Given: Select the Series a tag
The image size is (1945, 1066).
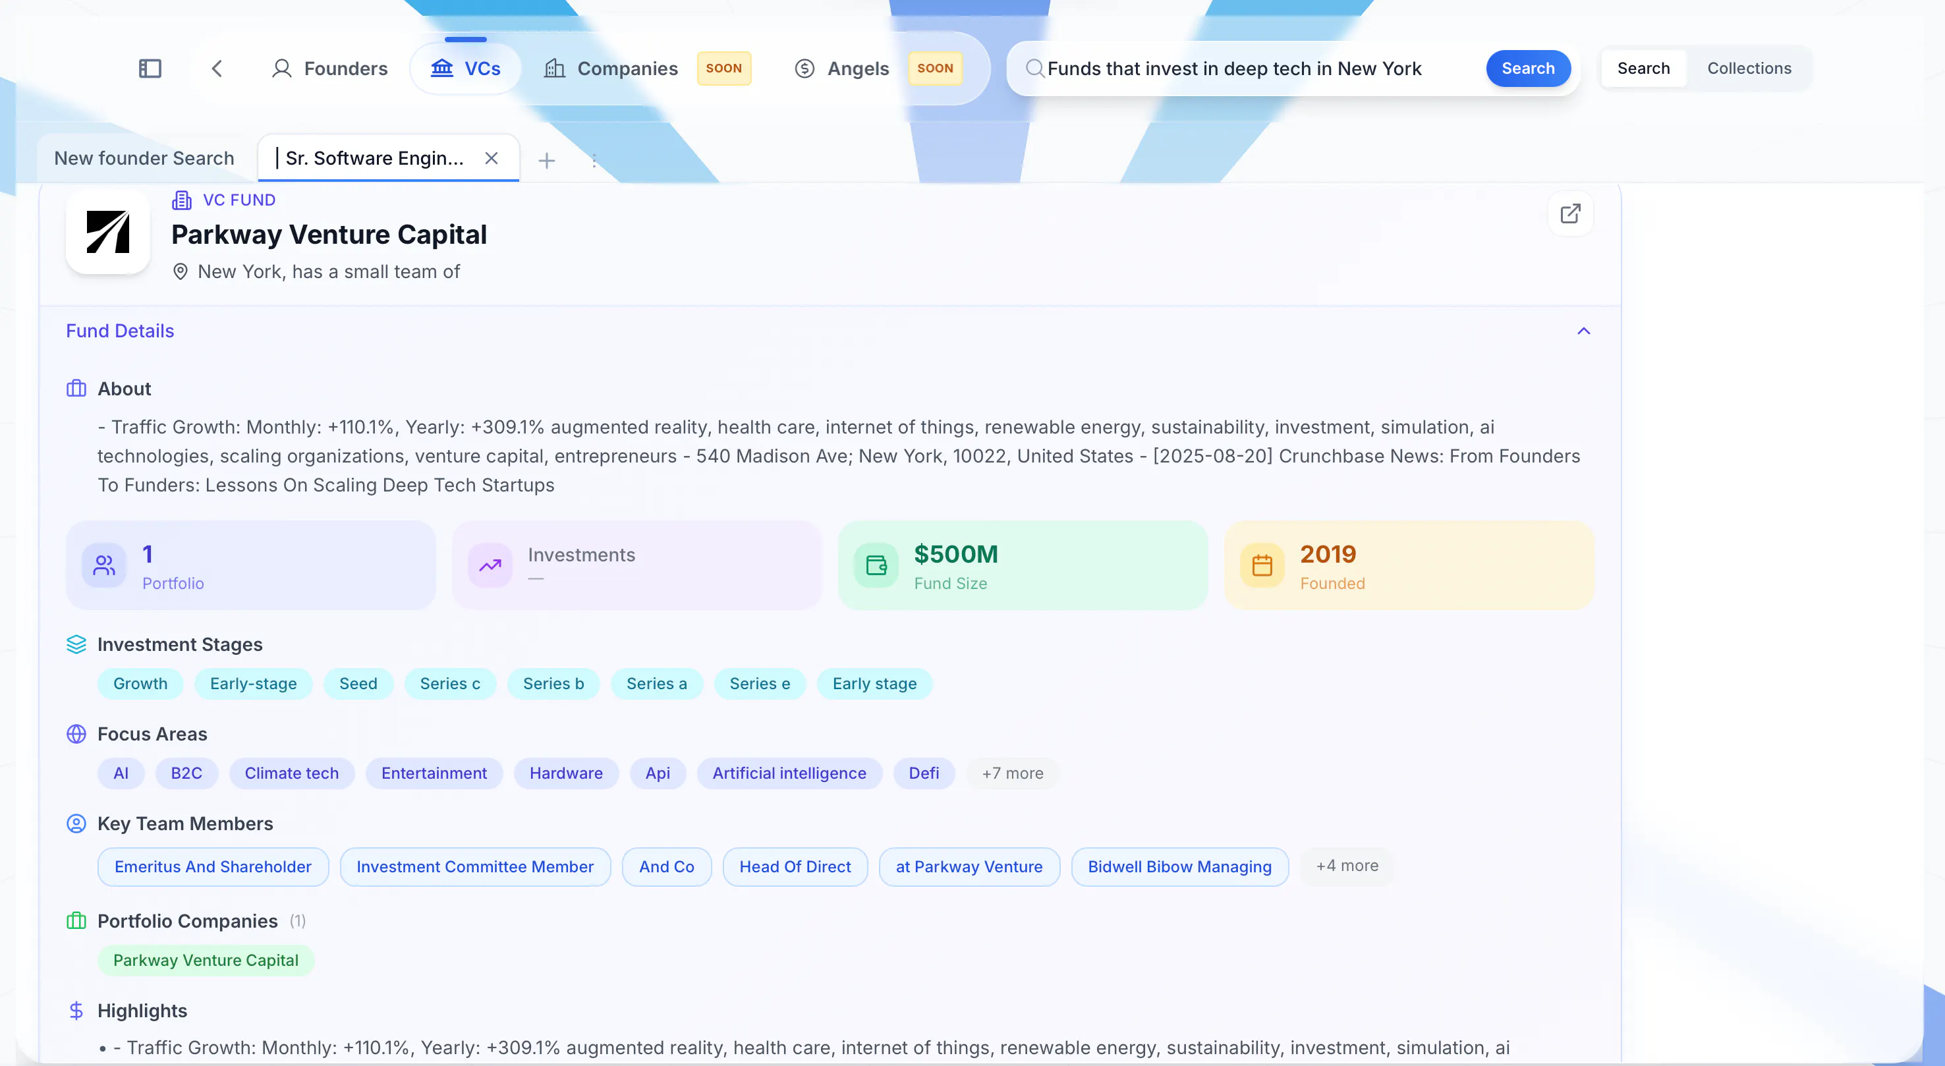Looking at the screenshot, I should coord(657,684).
